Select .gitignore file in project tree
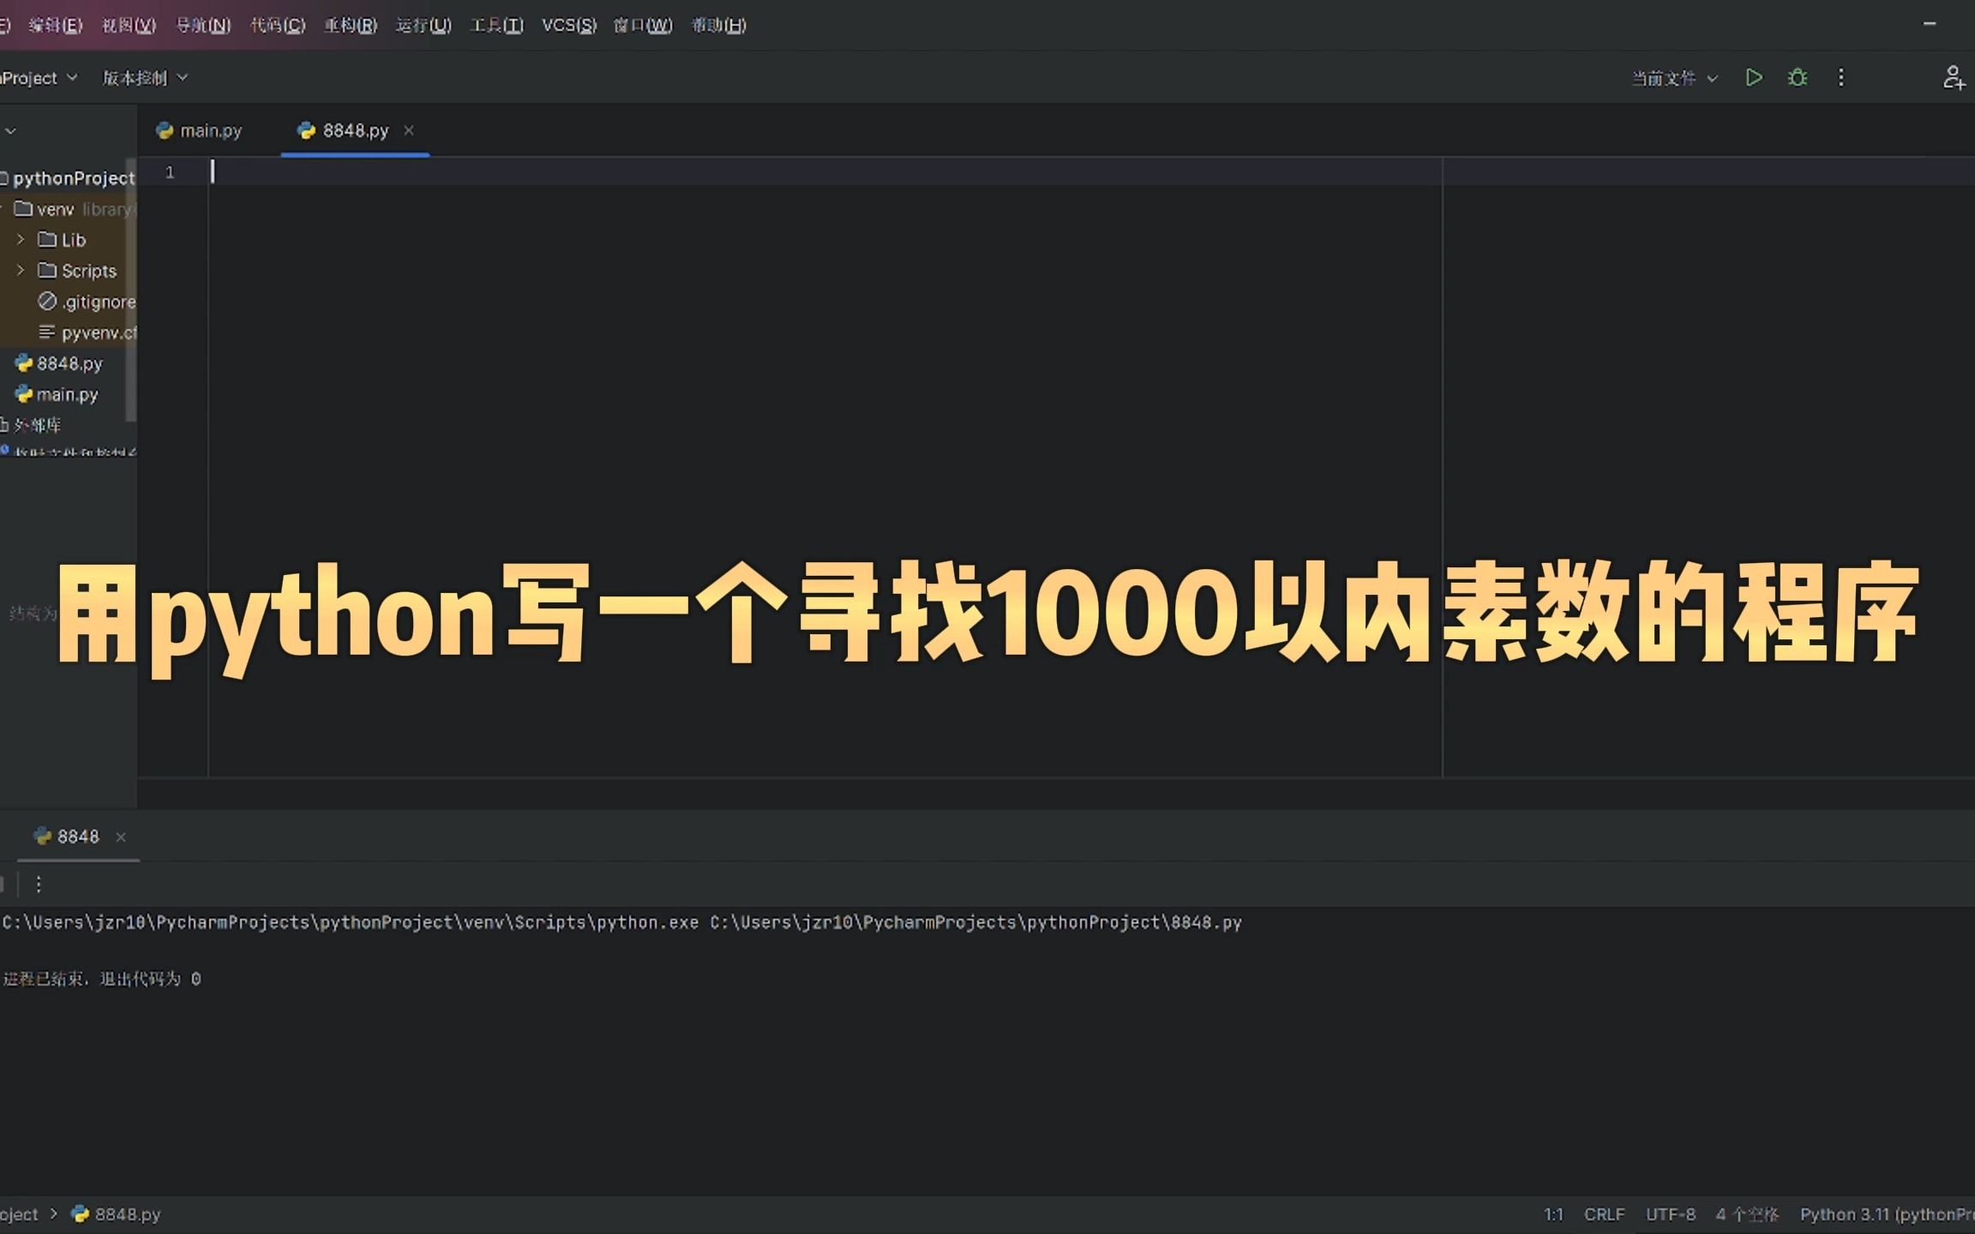 tap(97, 302)
